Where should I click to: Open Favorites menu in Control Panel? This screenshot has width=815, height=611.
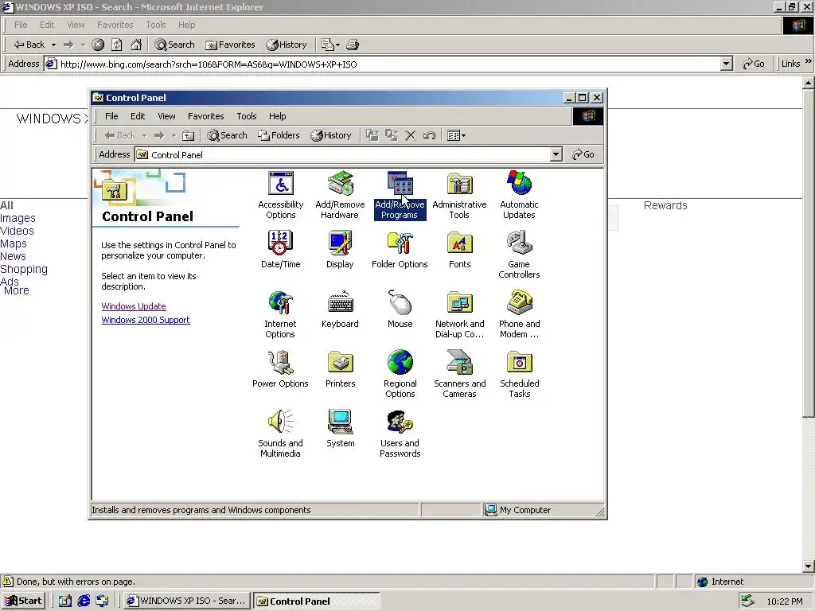coord(206,116)
